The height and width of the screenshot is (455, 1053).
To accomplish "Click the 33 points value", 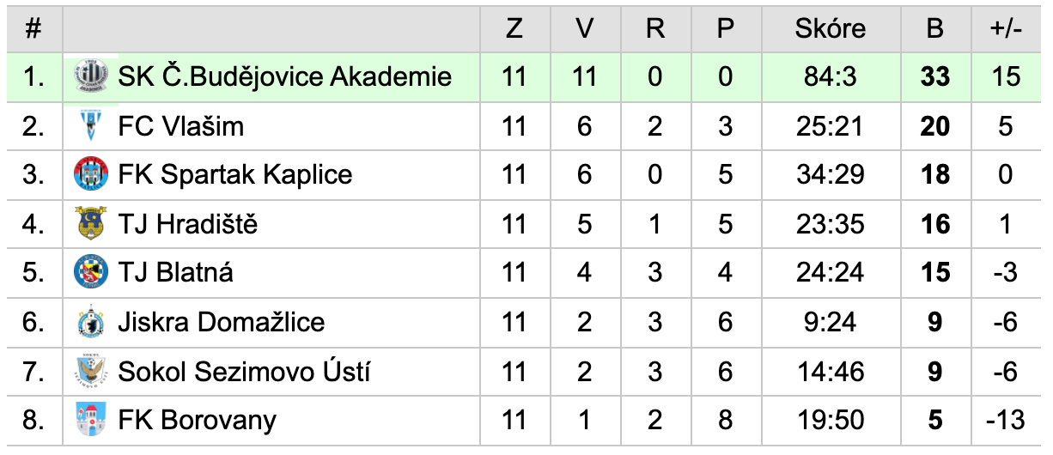I will pyautogui.click(x=934, y=77).
